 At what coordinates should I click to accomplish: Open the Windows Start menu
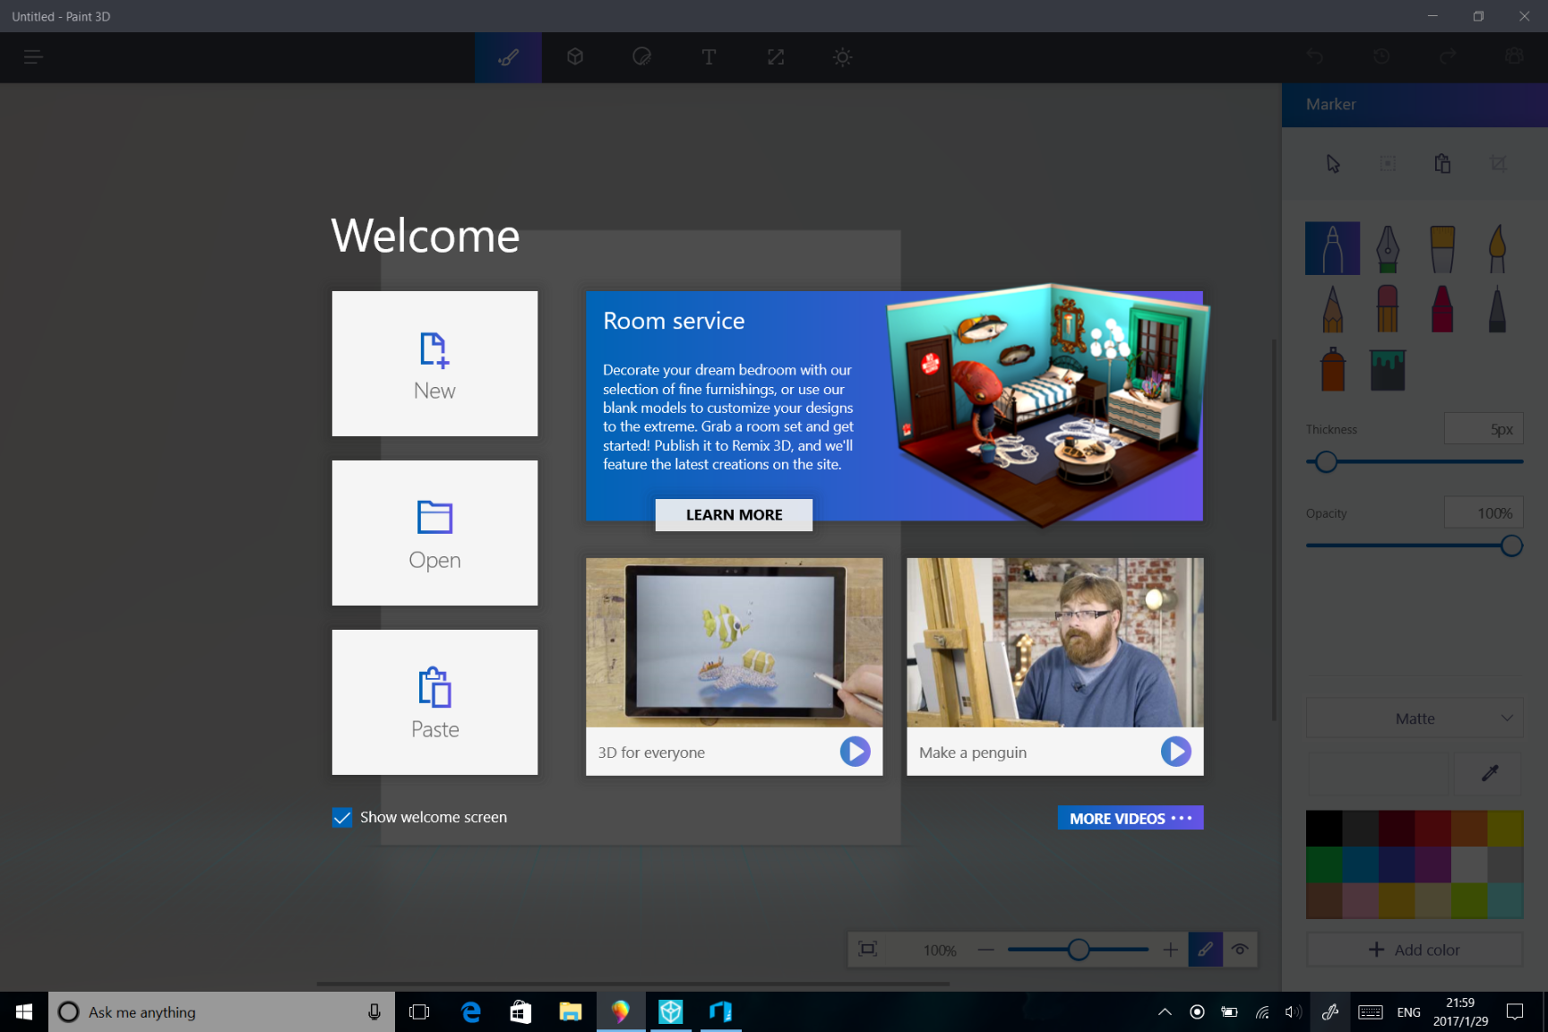point(24,1011)
